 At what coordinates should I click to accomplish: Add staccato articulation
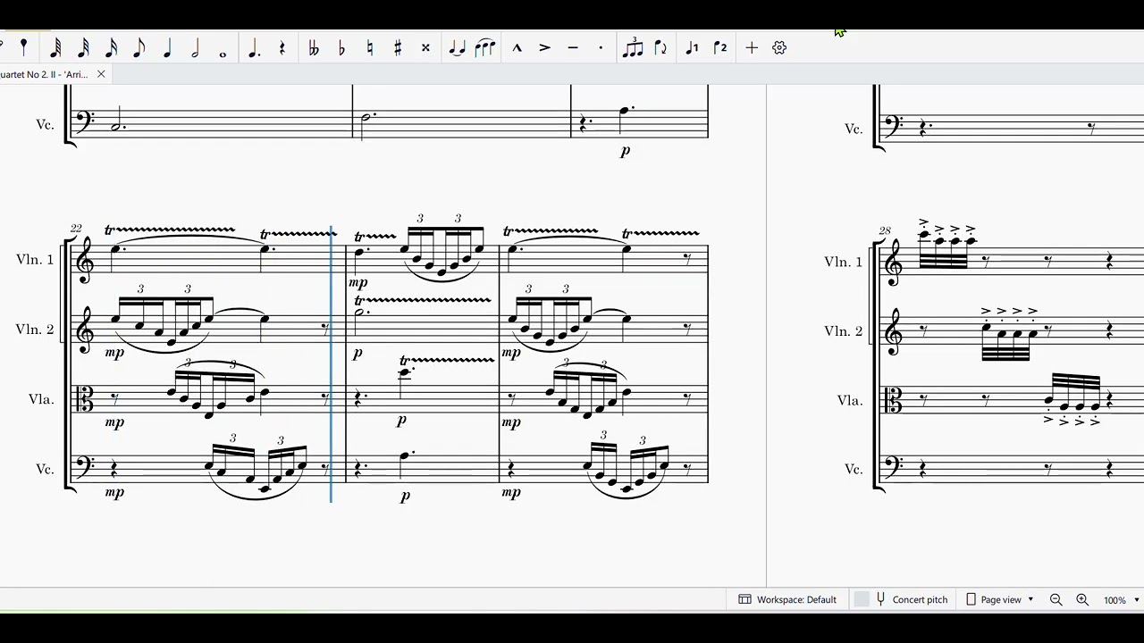coord(601,48)
